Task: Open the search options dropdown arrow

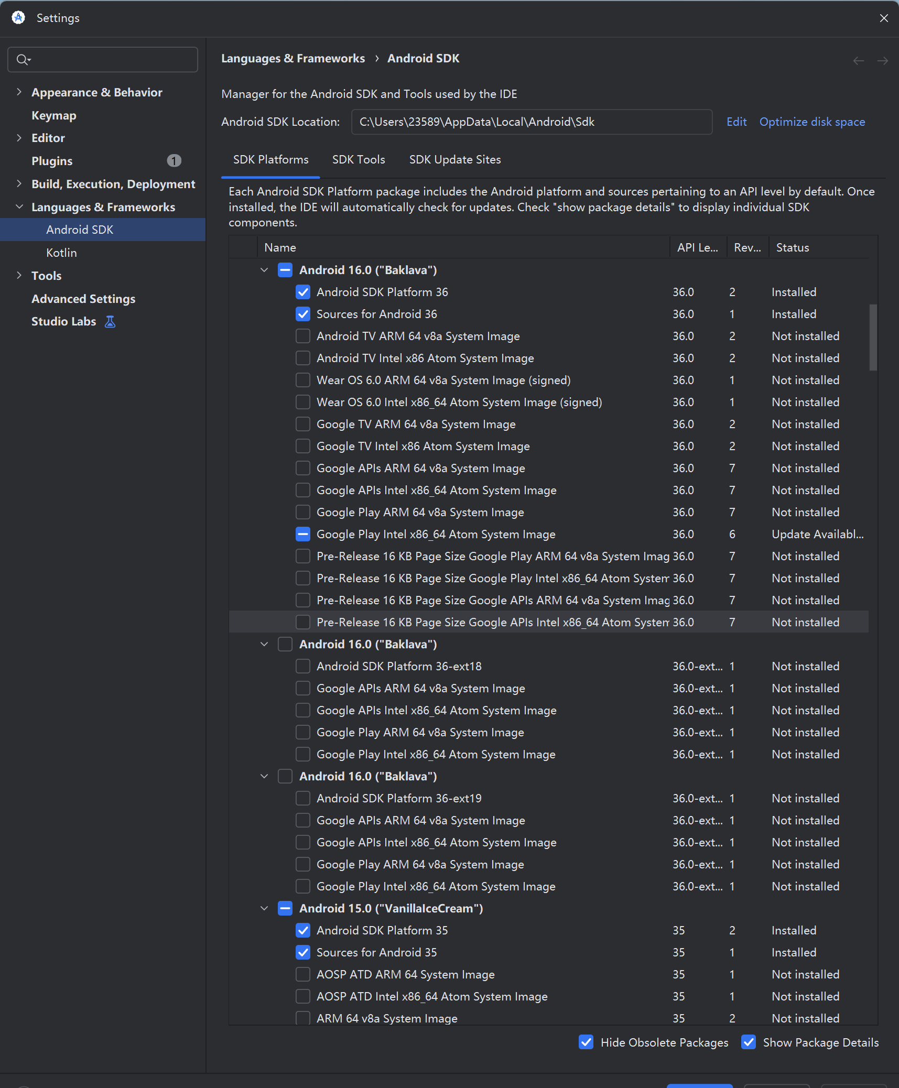Action: coord(29,60)
